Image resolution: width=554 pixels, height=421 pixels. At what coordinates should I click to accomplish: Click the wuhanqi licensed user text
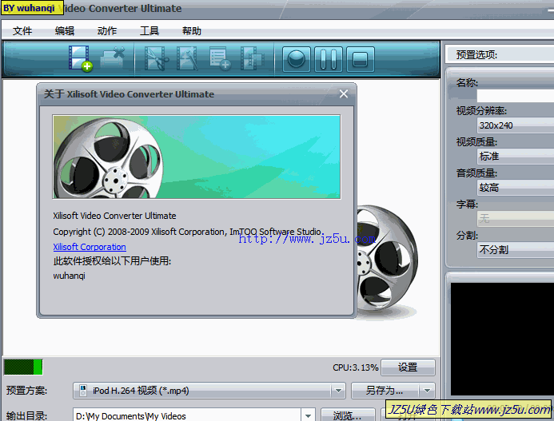(70, 276)
